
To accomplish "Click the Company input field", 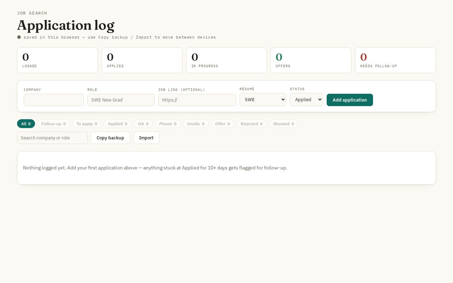I will click(54, 100).
